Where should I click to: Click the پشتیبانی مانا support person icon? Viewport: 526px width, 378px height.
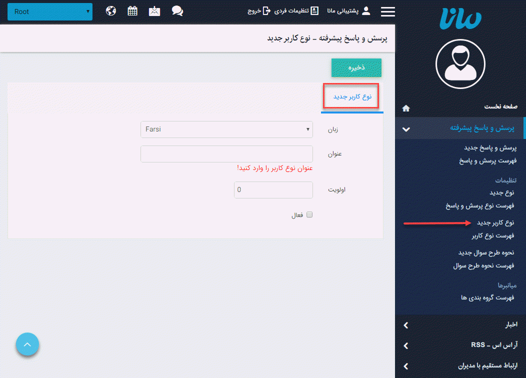point(366,11)
